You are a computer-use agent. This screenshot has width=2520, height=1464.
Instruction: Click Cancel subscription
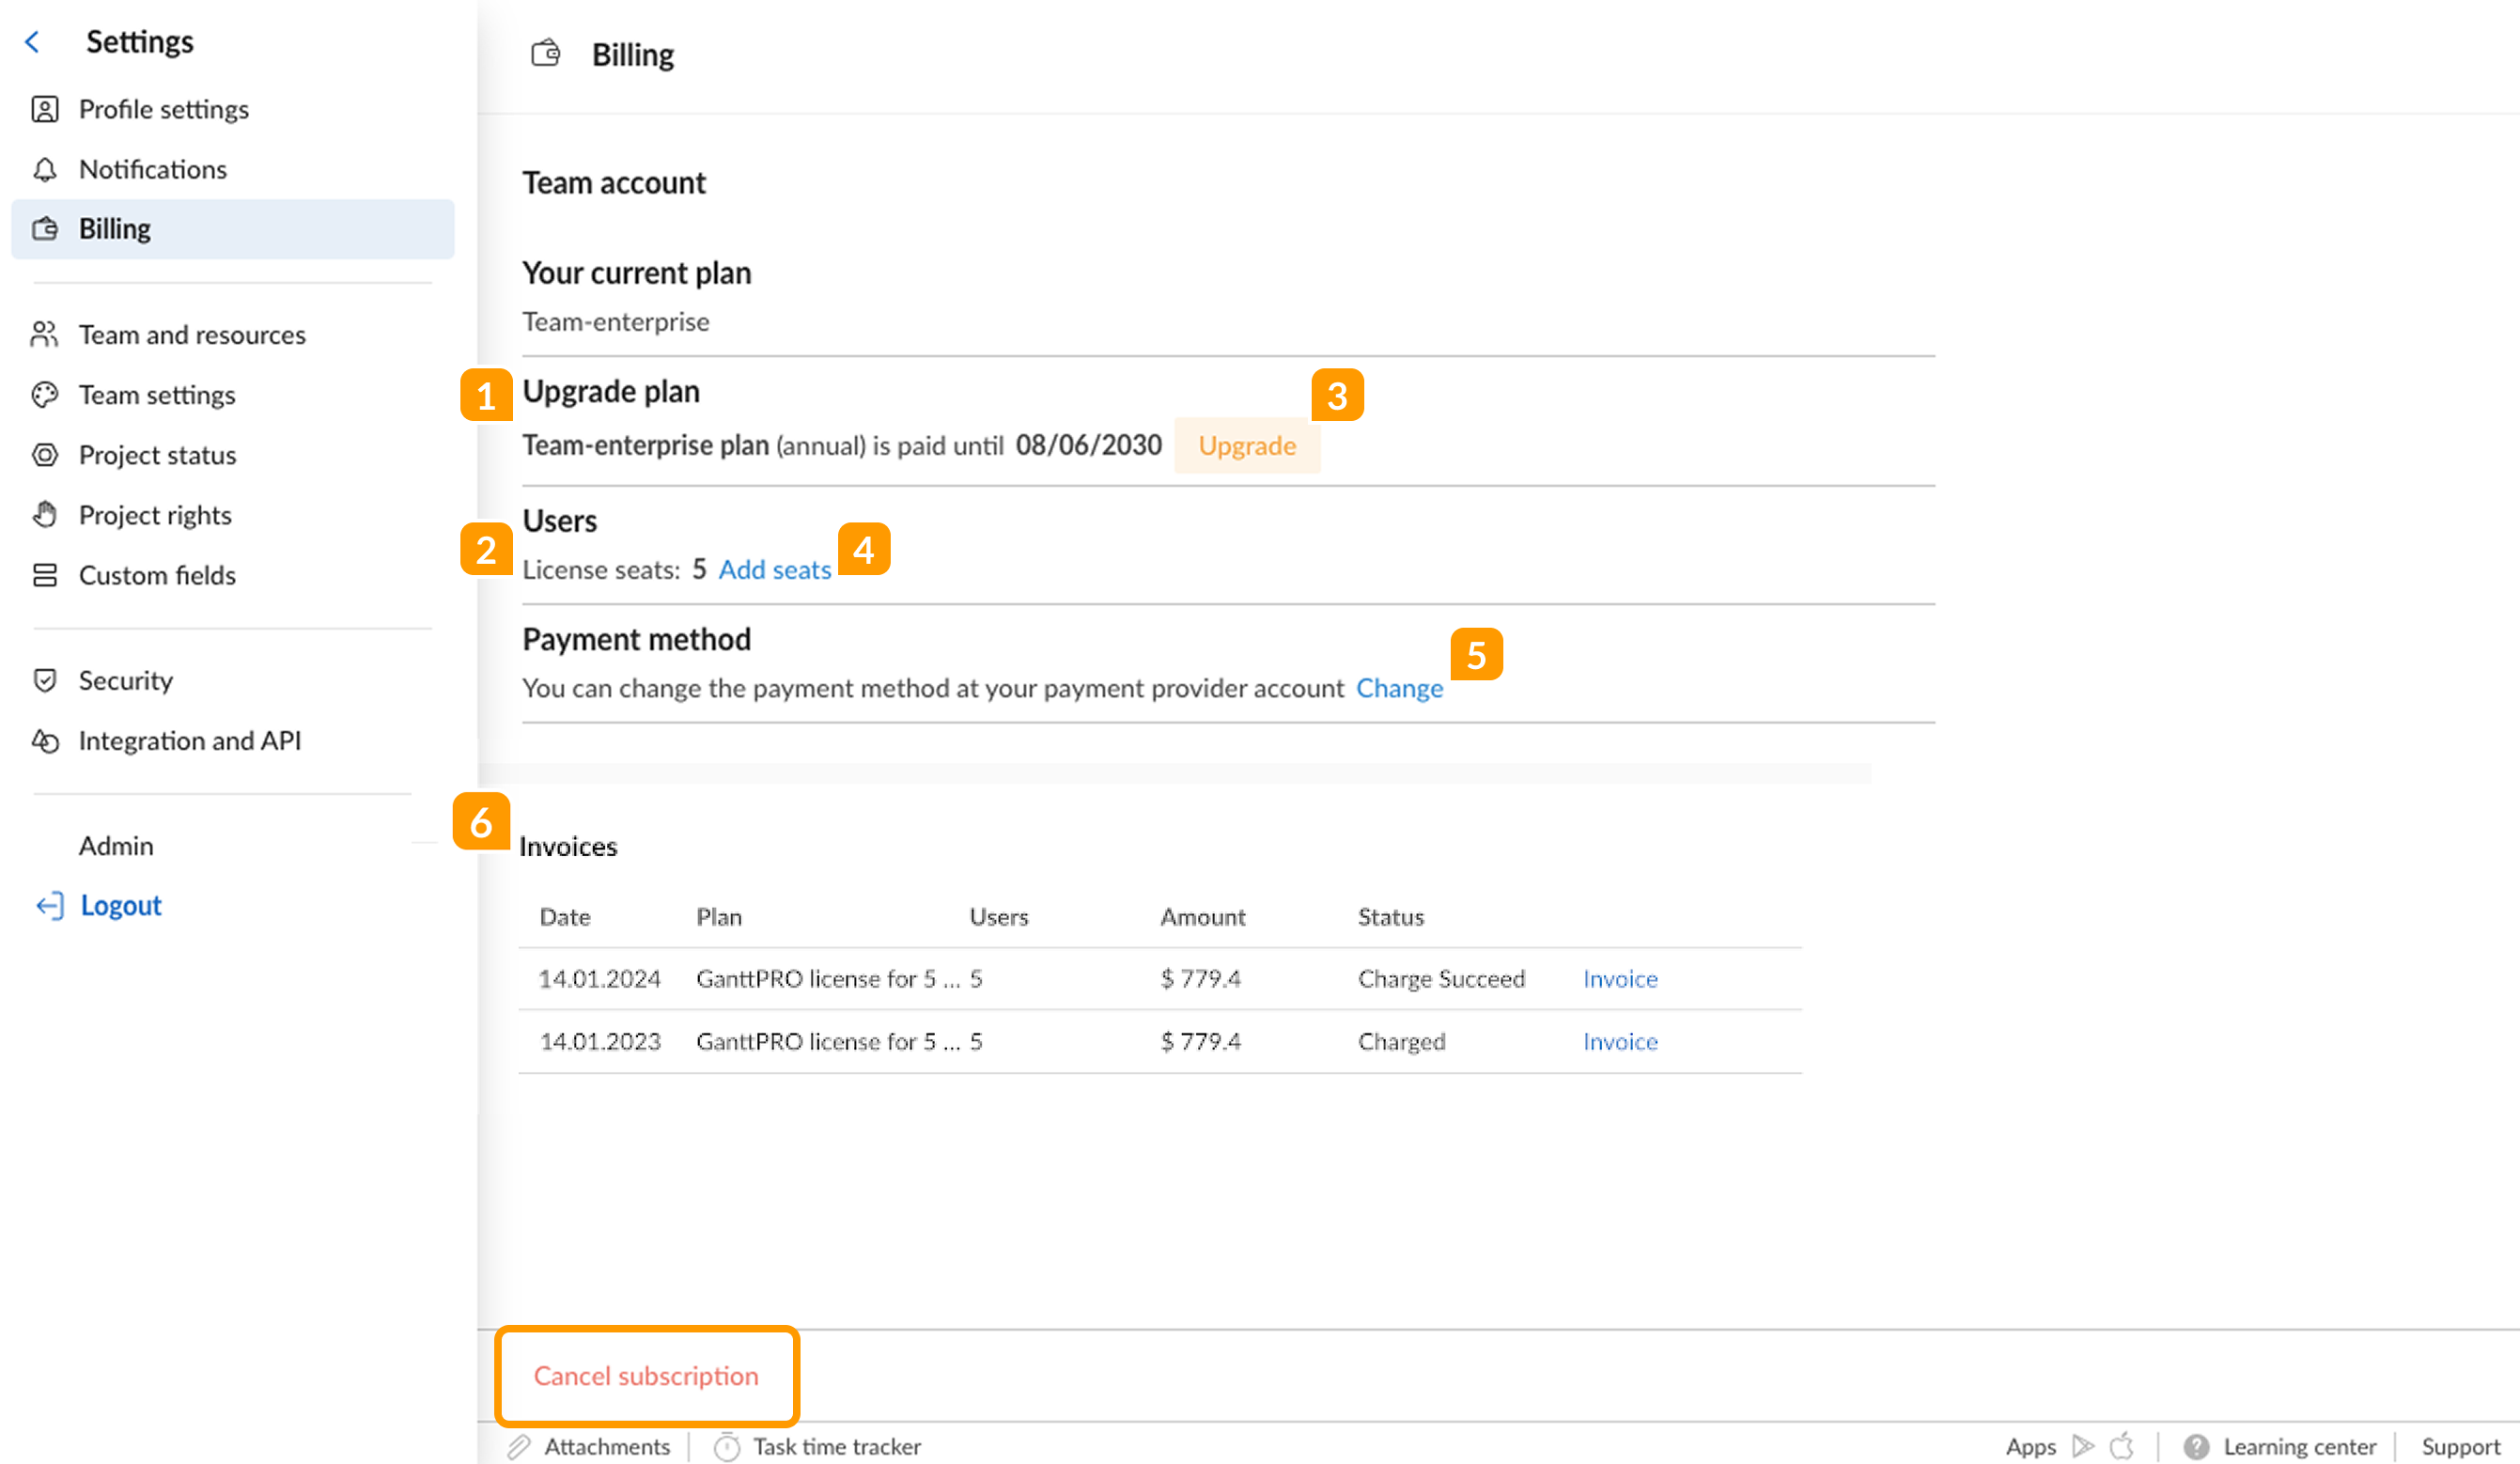coord(646,1376)
